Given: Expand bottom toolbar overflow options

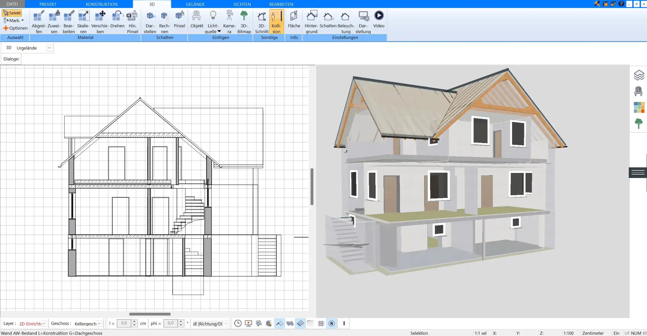Looking at the screenshot, I should click(344, 323).
